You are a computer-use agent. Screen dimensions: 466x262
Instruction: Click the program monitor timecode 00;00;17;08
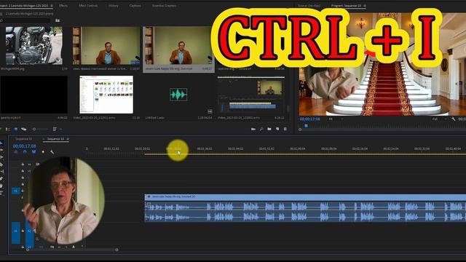(310, 119)
